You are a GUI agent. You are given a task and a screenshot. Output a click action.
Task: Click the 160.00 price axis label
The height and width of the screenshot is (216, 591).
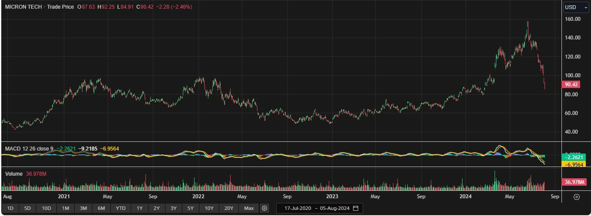573,19
